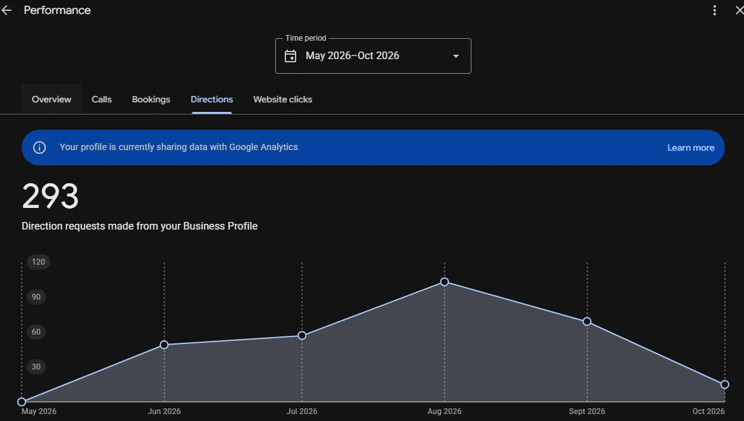Click the Jul 2026 axis label
Viewport: 744px width, 421px height.
302,411
